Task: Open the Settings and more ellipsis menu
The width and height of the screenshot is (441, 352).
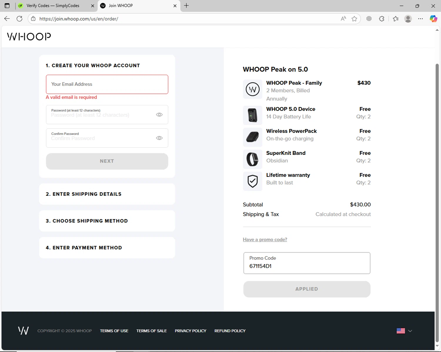Action: [420, 19]
